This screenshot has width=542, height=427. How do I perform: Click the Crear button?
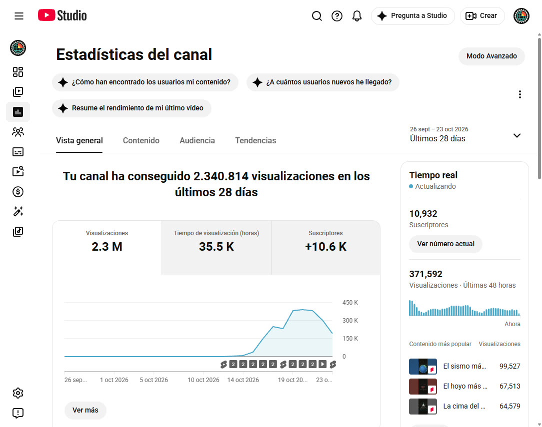(482, 16)
